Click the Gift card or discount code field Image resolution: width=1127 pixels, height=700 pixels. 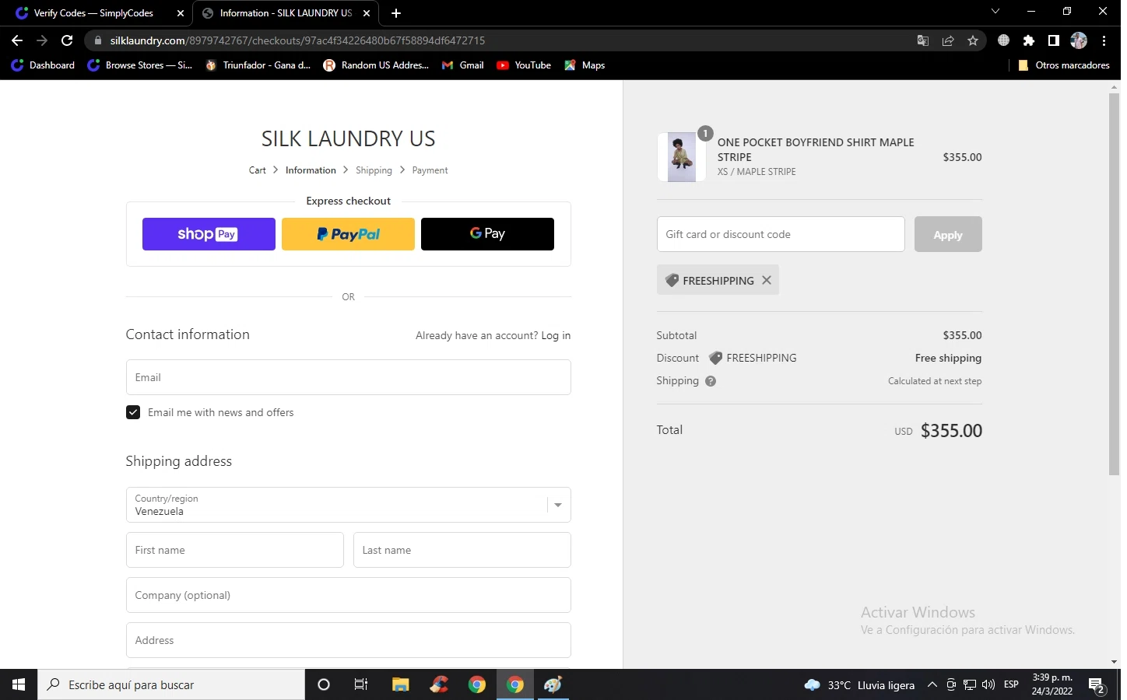pos(781,234)
